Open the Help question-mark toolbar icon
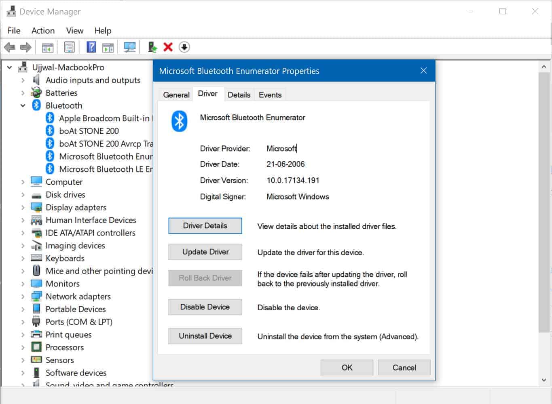 coord(91,47)
